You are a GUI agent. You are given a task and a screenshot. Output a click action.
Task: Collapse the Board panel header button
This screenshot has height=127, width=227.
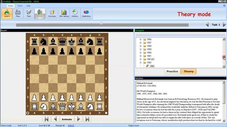point(132,30)
